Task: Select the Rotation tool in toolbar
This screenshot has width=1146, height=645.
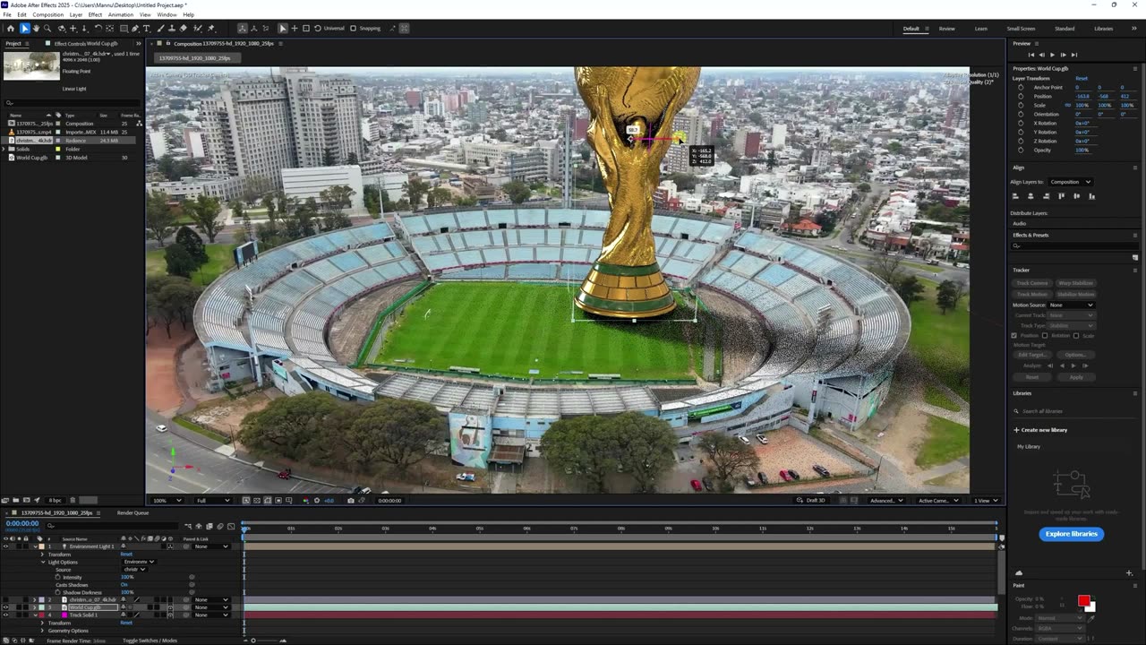Action: click(x=98, y=29)
